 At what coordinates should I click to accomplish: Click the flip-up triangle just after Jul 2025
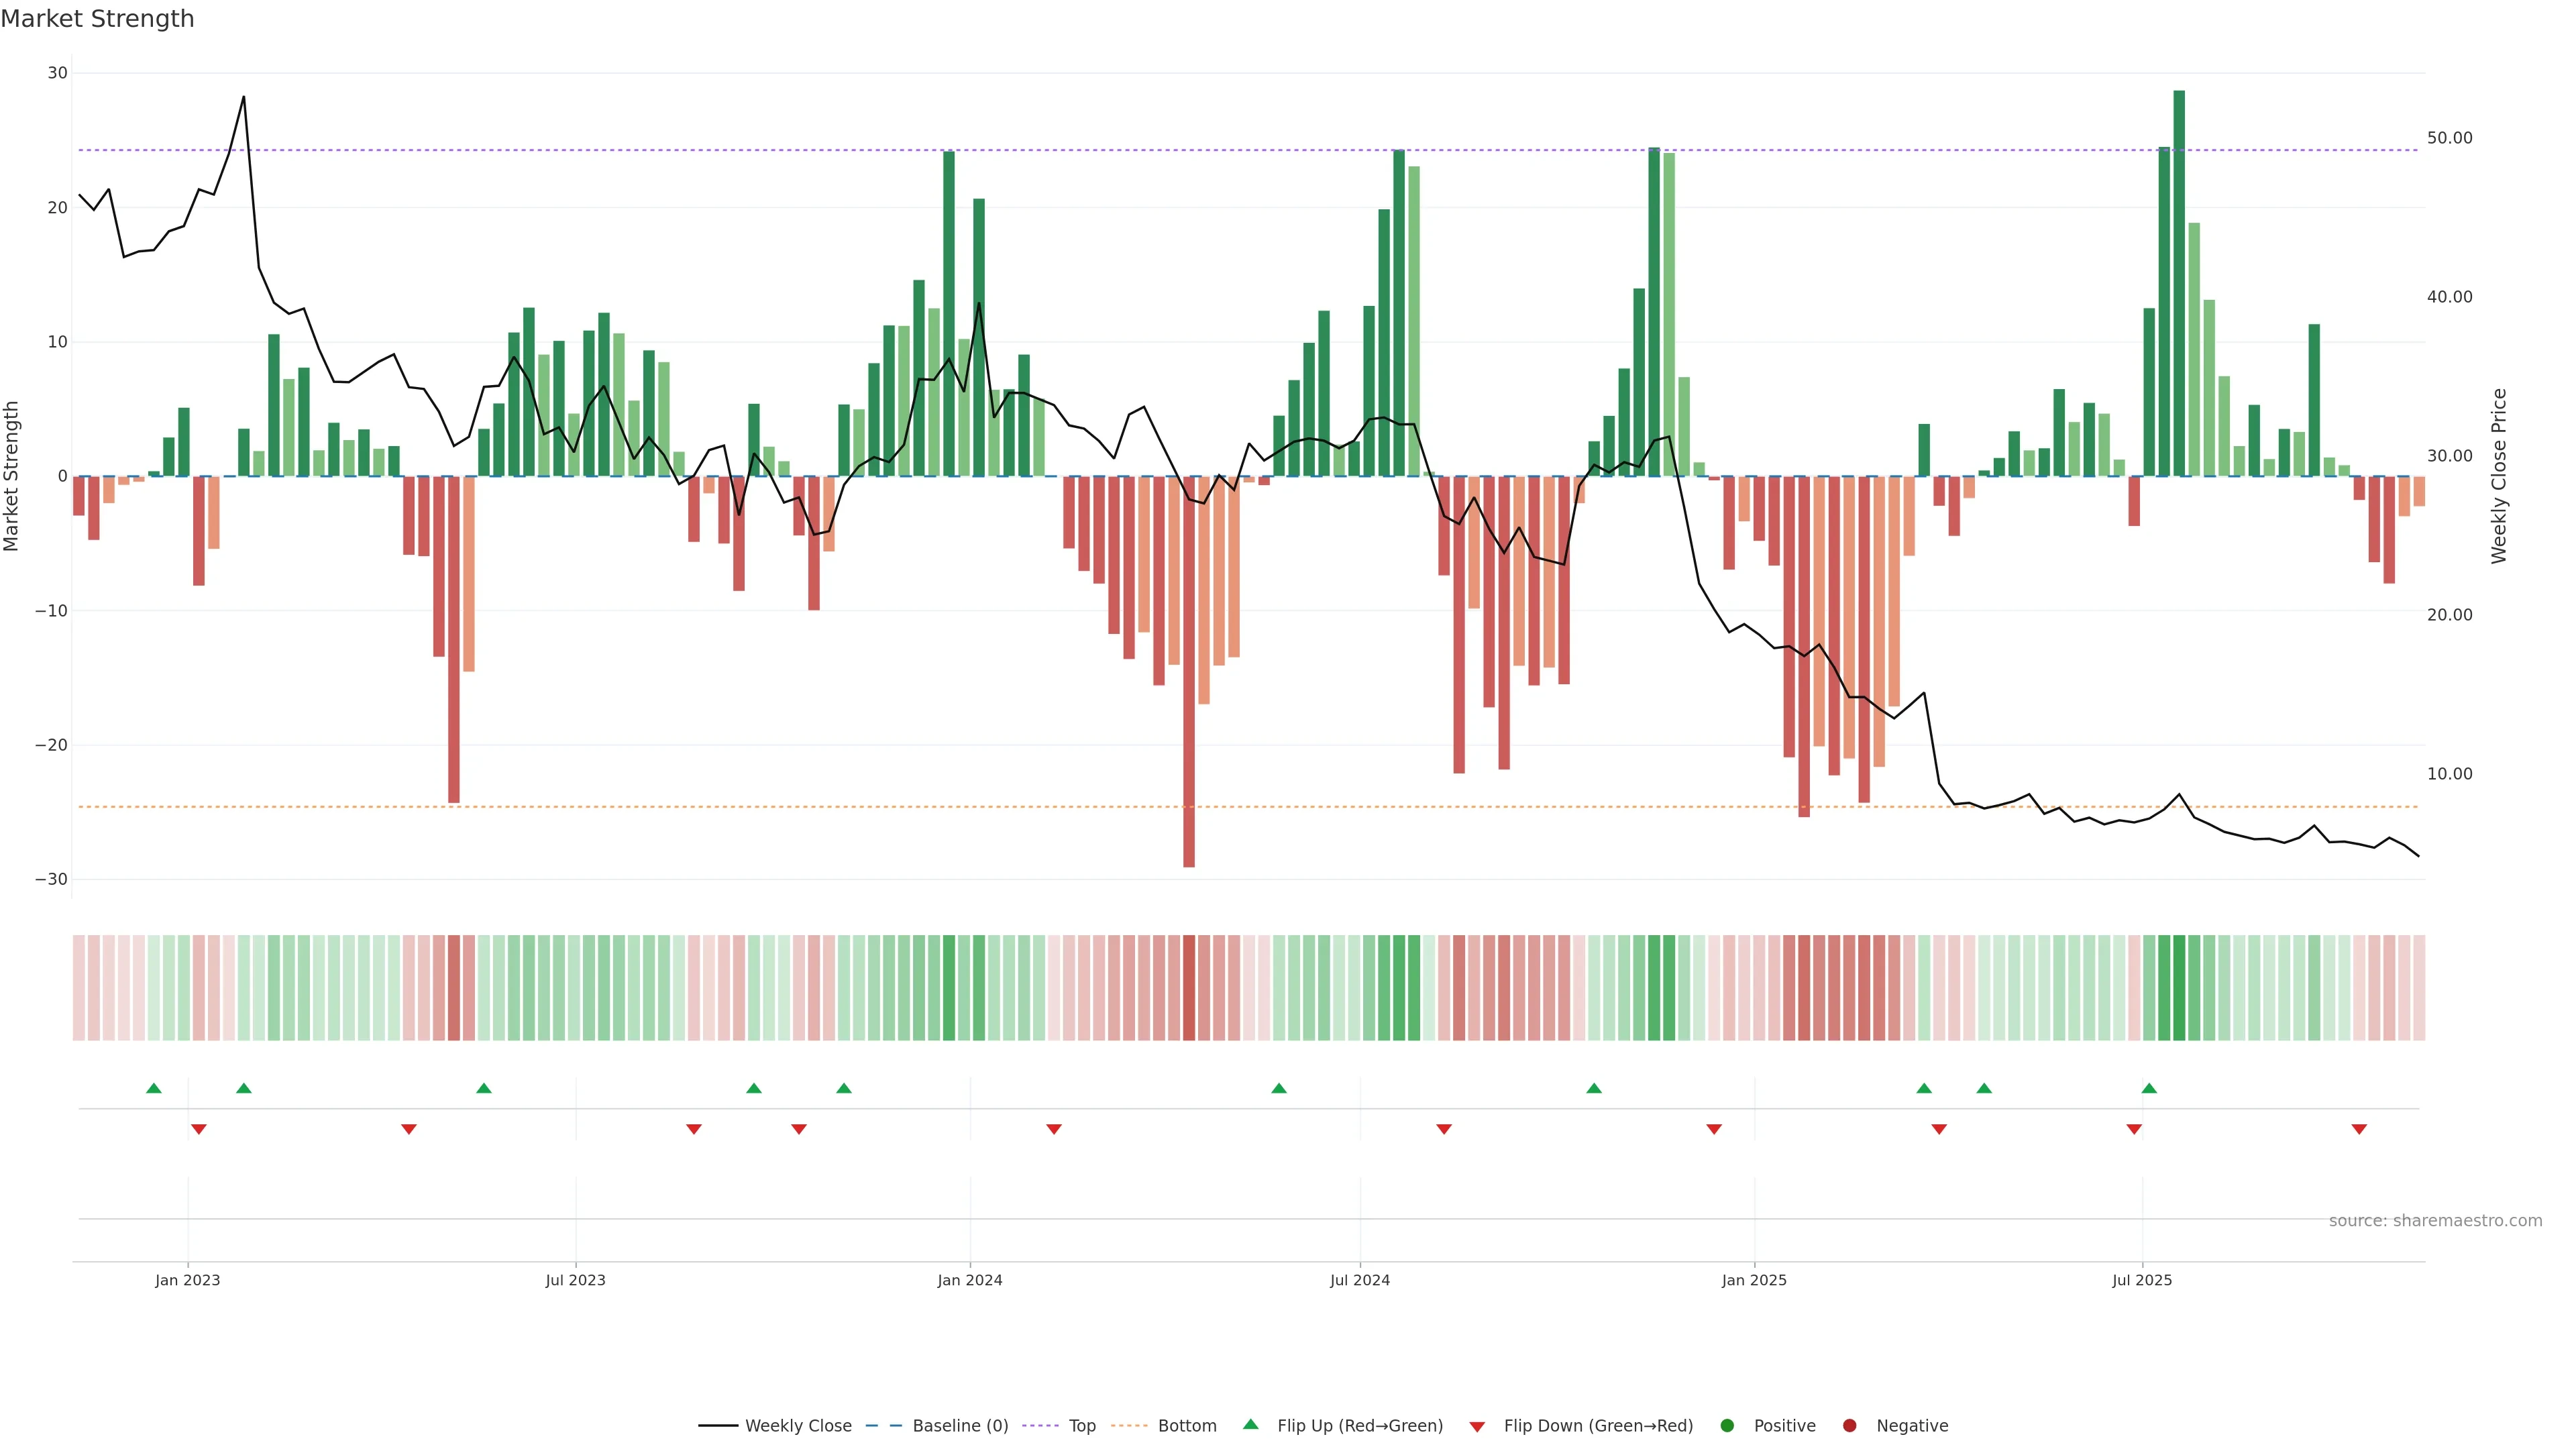tap(2149, 1088)
